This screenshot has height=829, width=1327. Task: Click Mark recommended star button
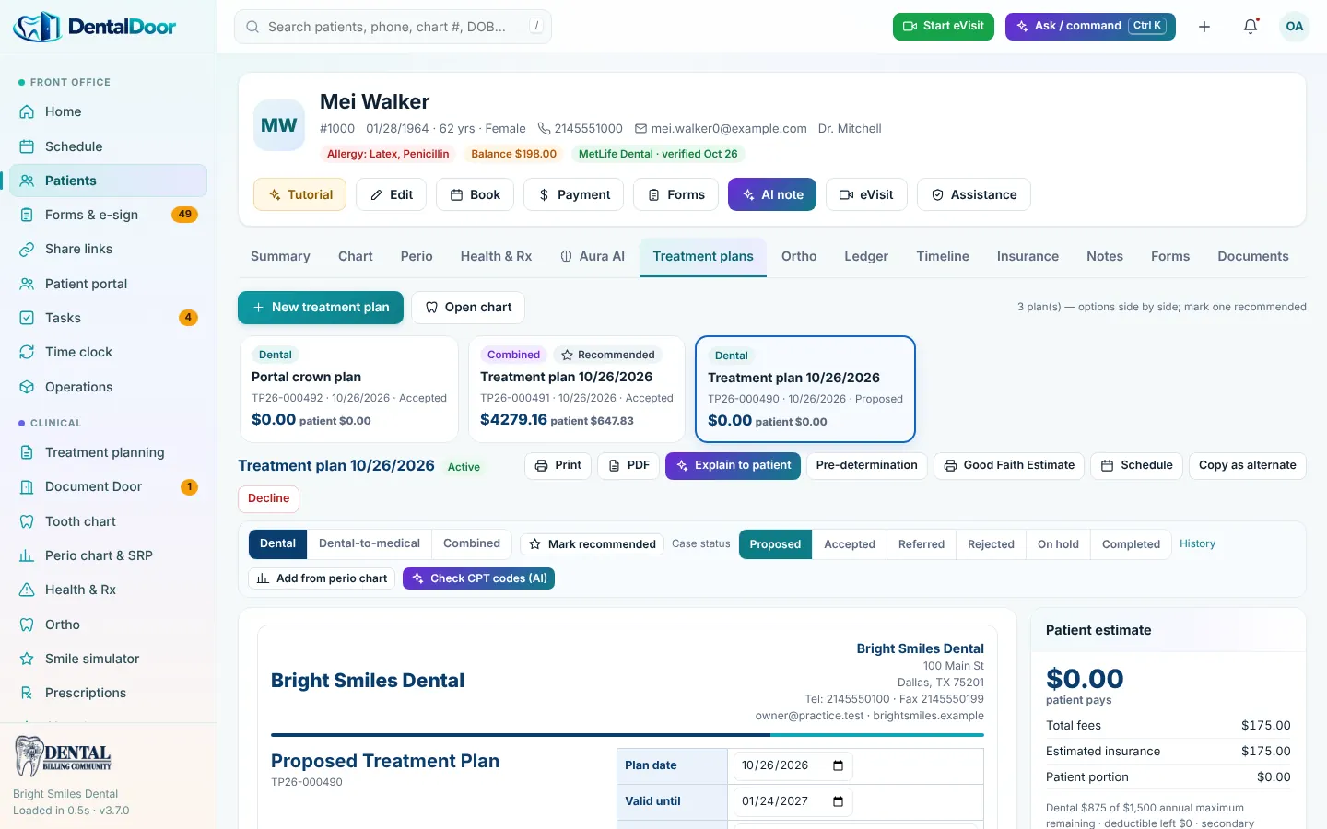pos(593,544)
